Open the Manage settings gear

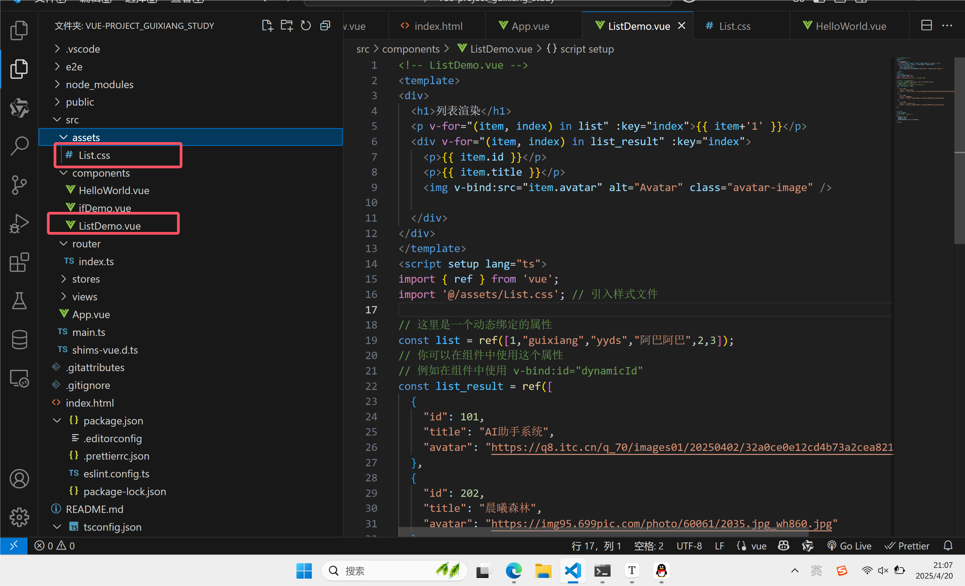click(19, 517)
